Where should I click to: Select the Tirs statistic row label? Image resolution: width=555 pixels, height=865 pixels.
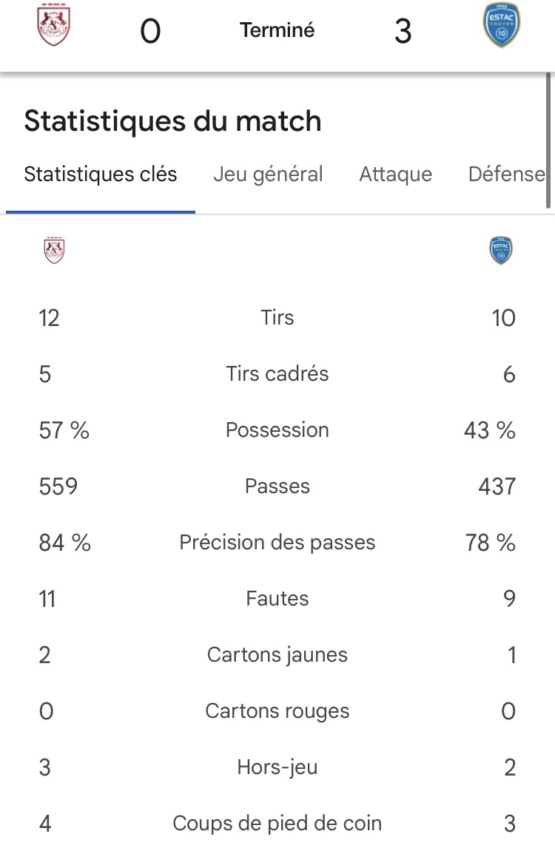277,318
